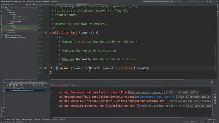Click the scroll up arrow beside console output

point(215,88)
